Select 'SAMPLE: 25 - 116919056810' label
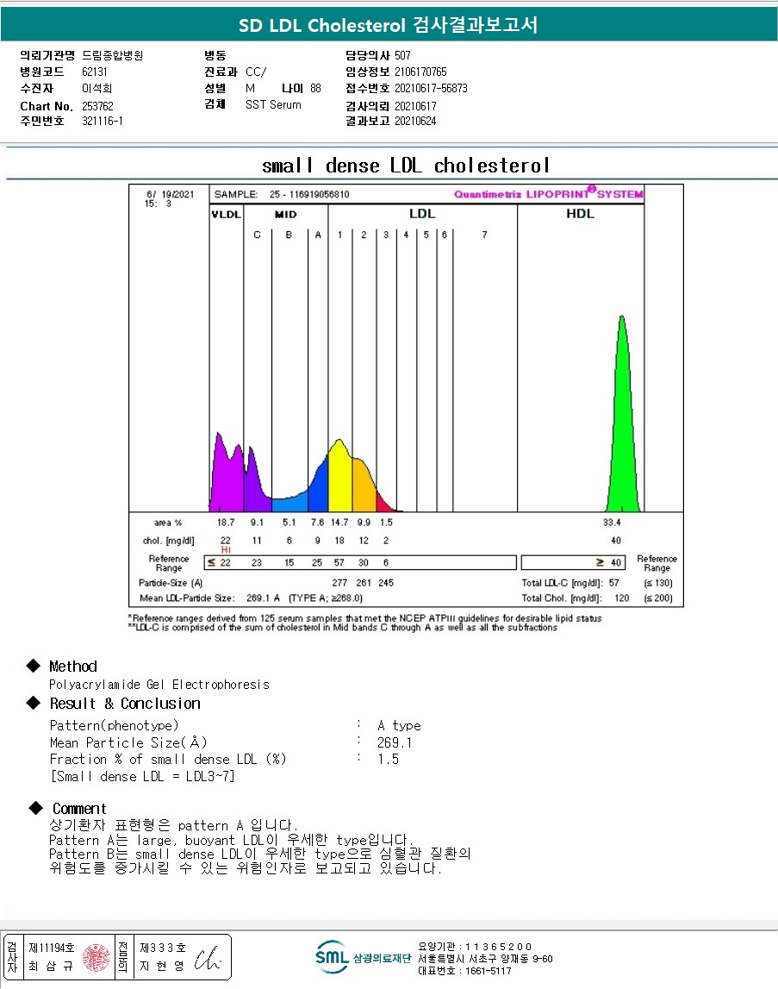778x989 pixels. click(282, 194)
